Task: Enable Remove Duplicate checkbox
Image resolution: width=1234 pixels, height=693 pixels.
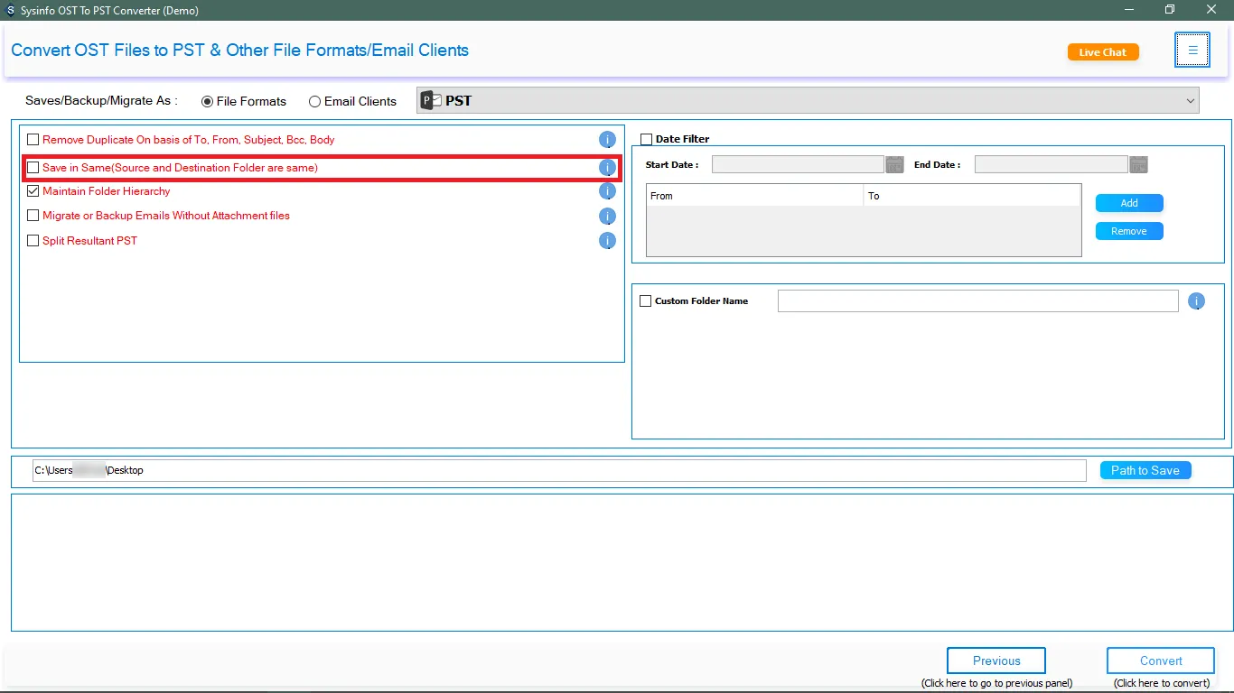Action: [33, 140]
